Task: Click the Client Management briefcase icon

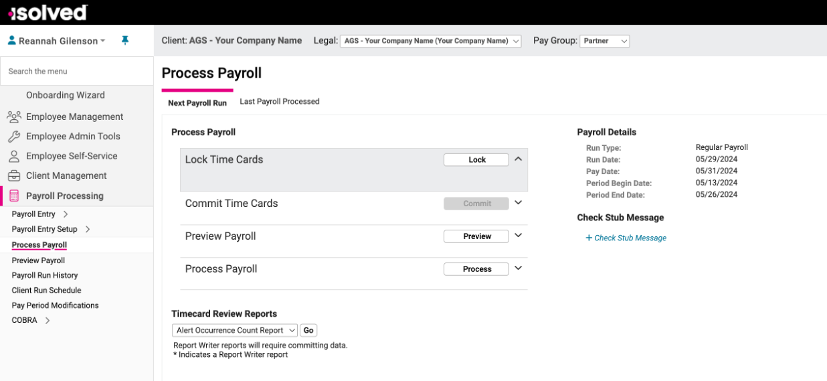Action: pyautogui.click(x=14, y=175)
